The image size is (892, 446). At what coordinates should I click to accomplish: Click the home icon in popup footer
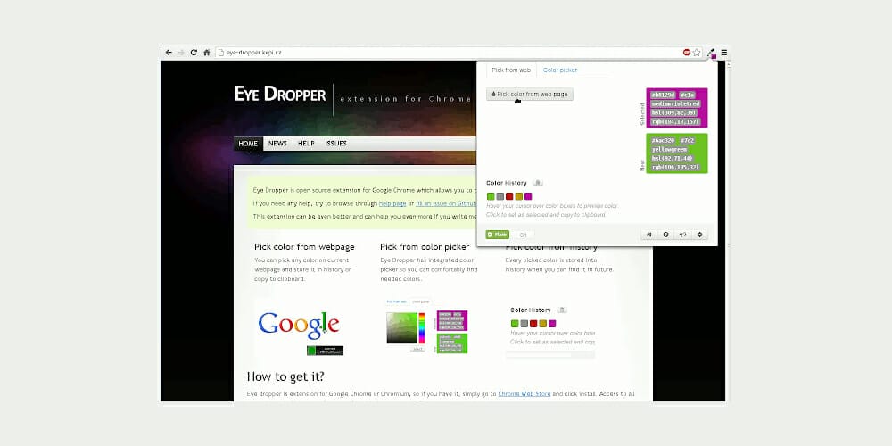pos(649,235)
